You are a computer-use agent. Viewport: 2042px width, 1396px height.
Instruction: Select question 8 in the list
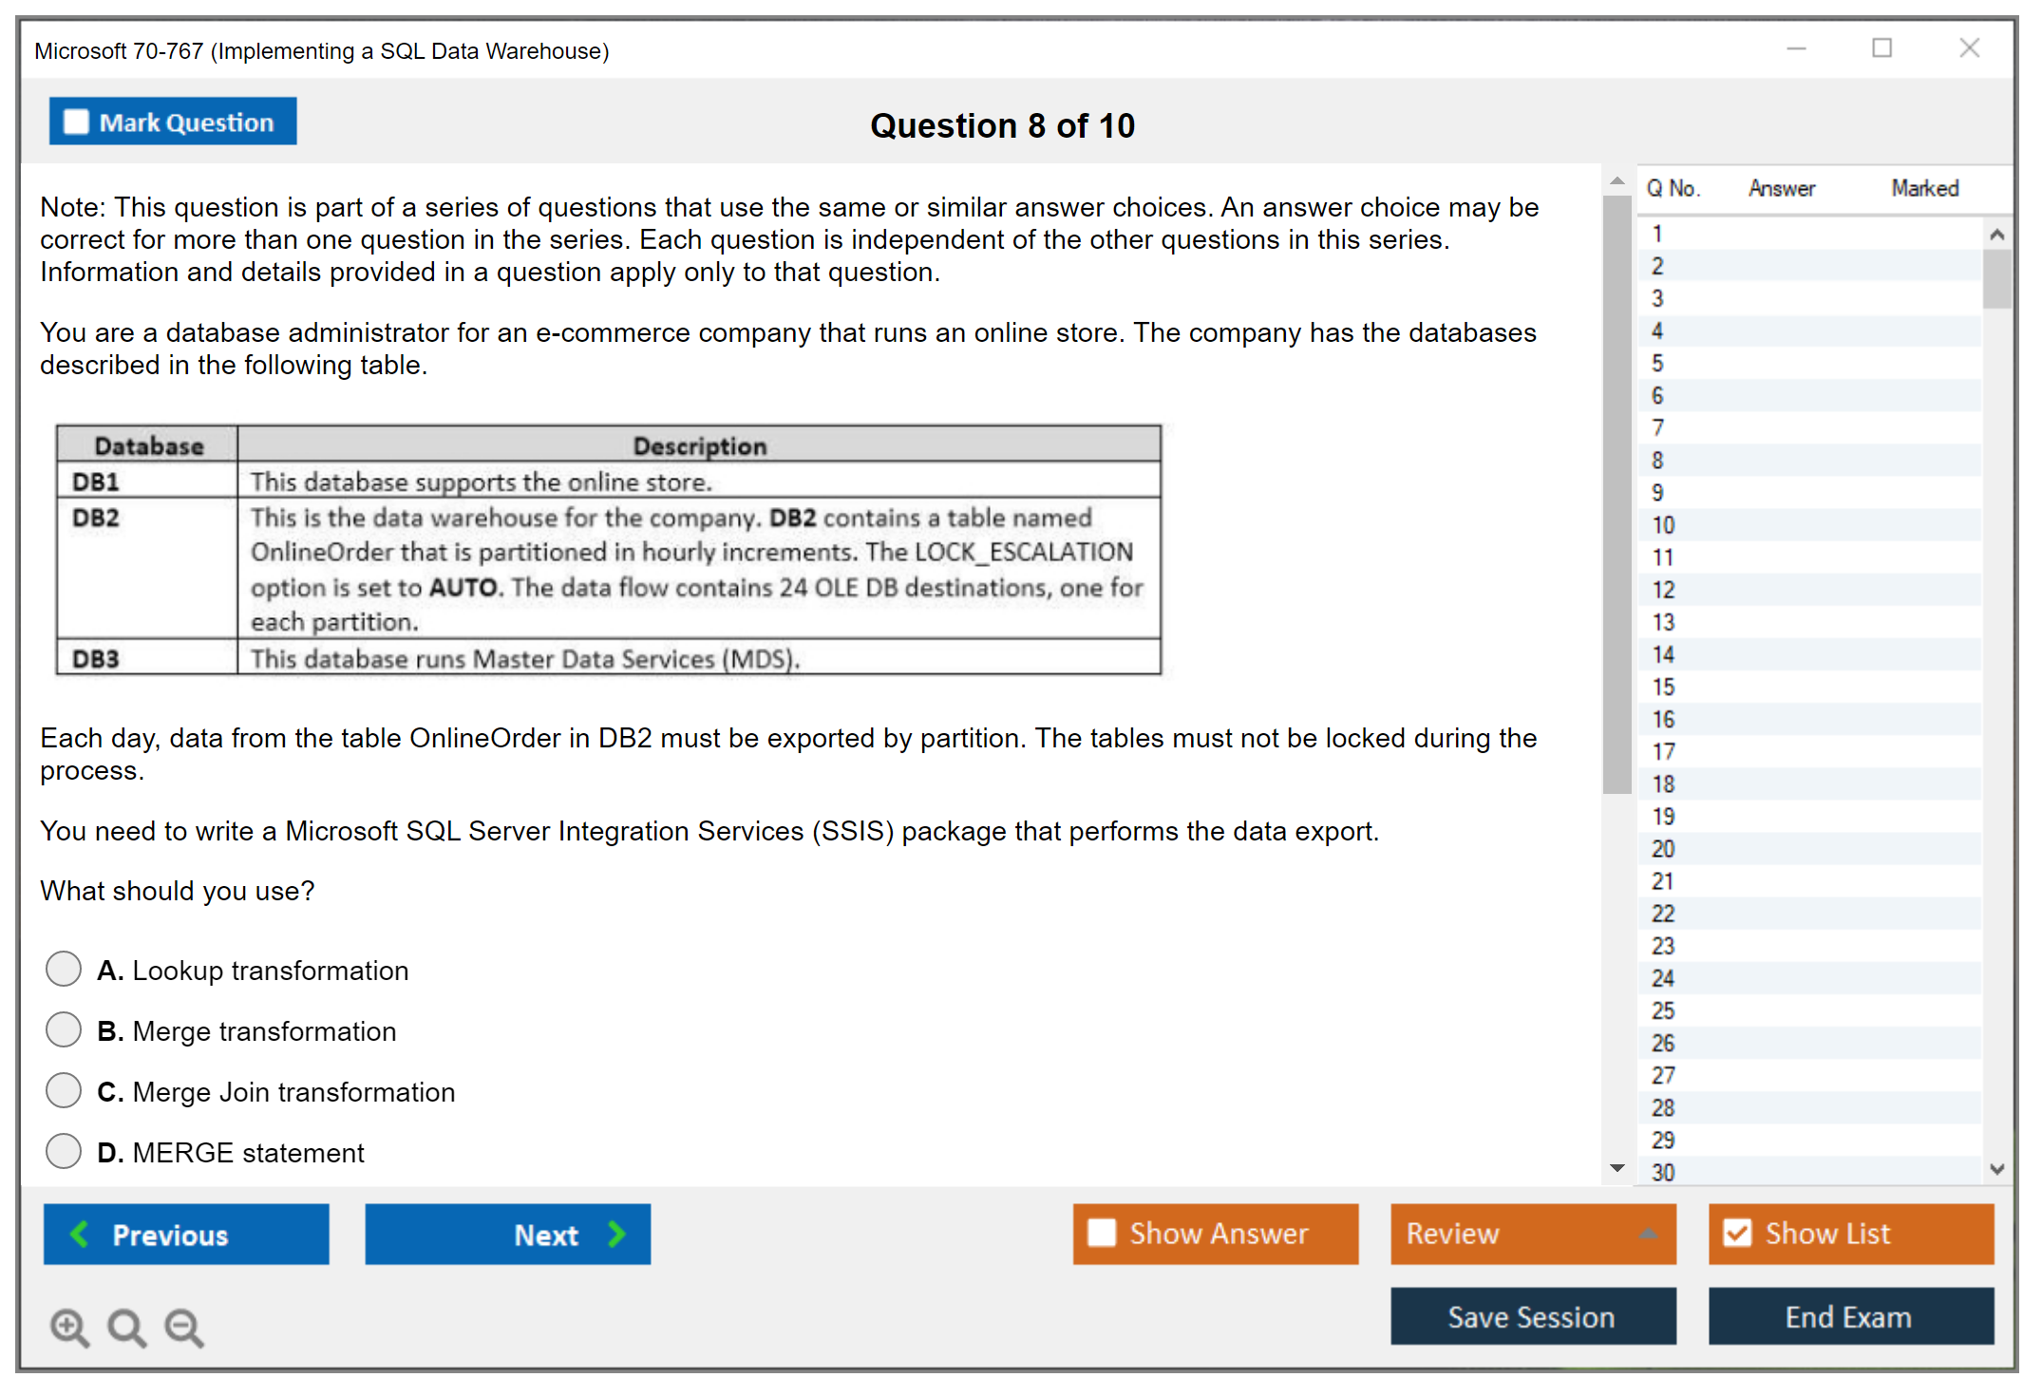pyautogui.click(x=1658, y=461)
